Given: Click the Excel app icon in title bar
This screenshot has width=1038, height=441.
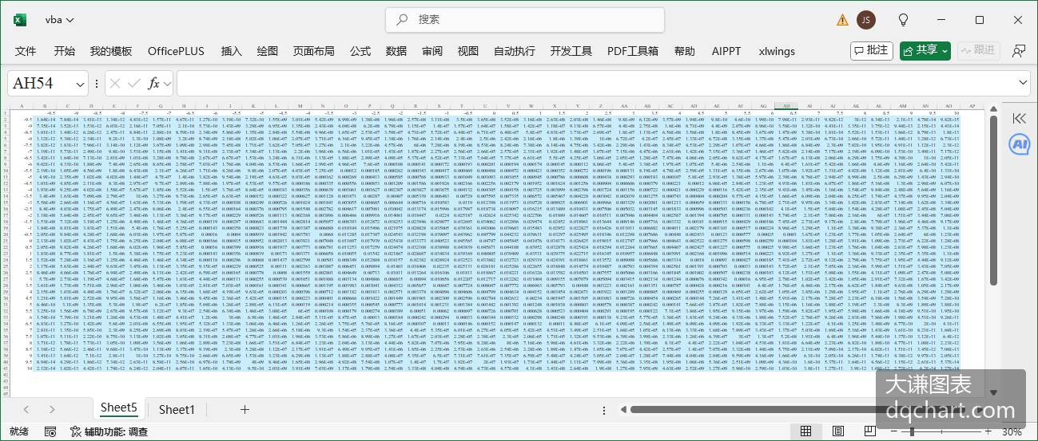Looking at the screenshot, I should pyautogui.click(x=20, y=19).
